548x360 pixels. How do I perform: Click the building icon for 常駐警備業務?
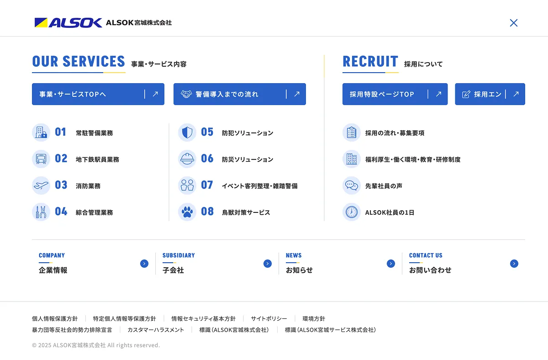coord(41,132)
